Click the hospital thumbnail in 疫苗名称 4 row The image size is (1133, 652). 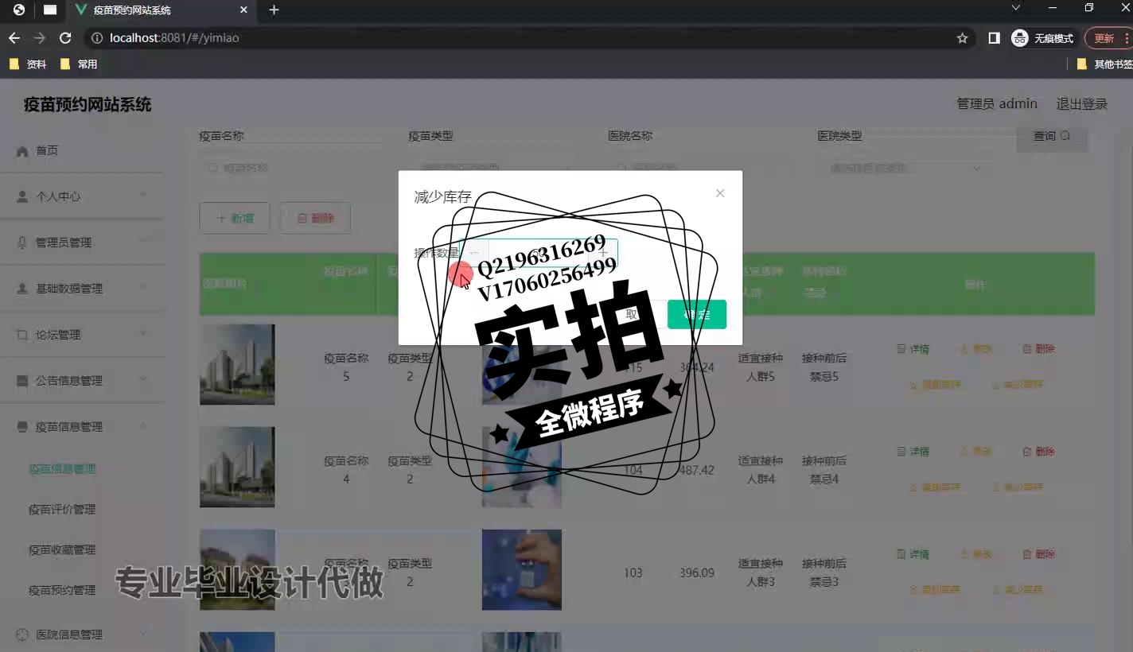(237, 467)
